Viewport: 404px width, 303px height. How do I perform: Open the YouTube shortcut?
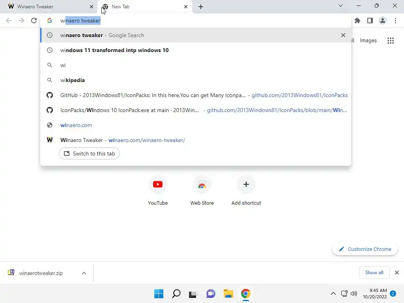(x=158, y=191)
